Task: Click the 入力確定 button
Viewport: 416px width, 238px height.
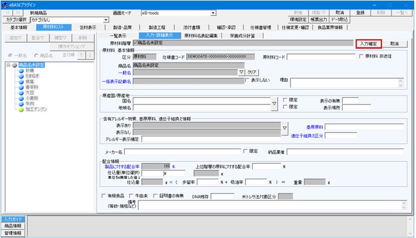Action: coord(369,44)
